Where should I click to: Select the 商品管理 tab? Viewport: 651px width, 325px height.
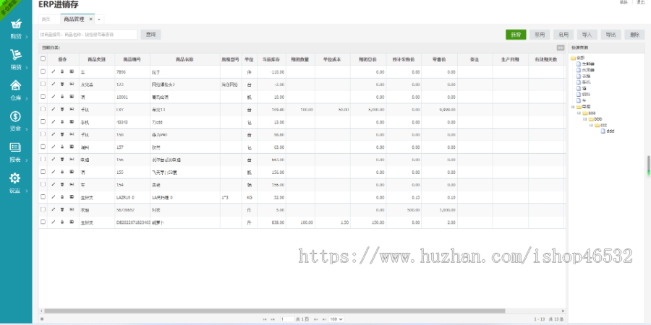[75, 19]
